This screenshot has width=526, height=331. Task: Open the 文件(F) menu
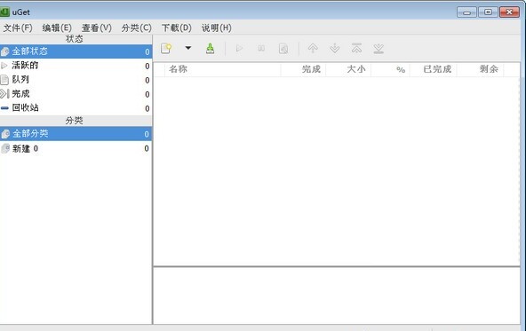[18, 28]
